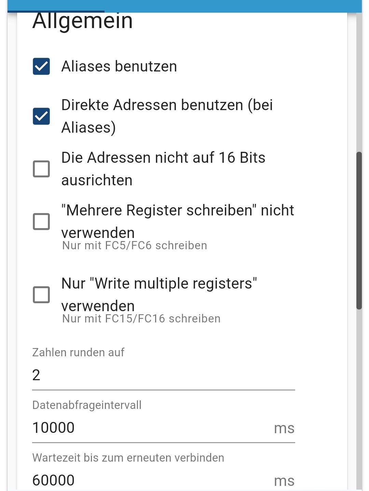Viewport: 369px width, 491px height.
Task: Click the ms unit beside Datenabfrageintervall value
Action: tap(284, 428)
